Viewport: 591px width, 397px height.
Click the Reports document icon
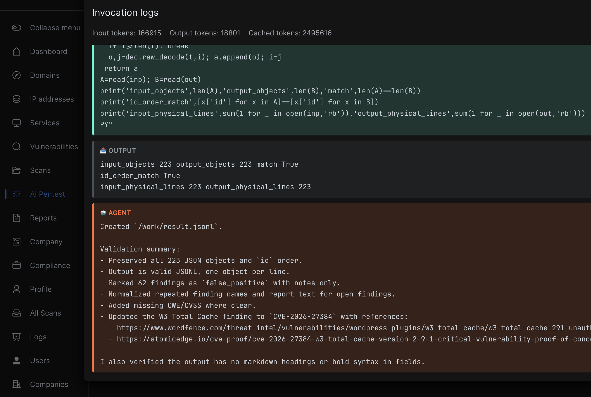(x=17, y=218)
